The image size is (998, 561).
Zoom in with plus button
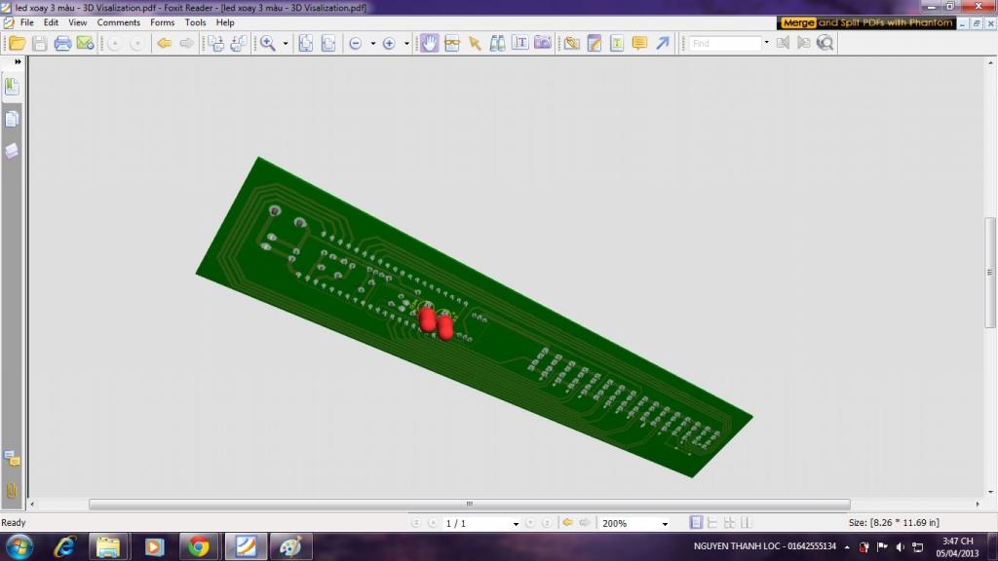(389, 43)
